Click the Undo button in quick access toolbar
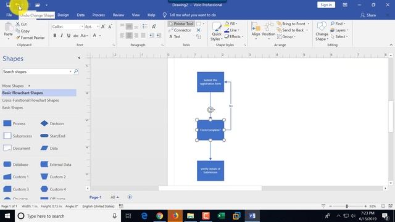The image size is (395, 222). (18, 5)
